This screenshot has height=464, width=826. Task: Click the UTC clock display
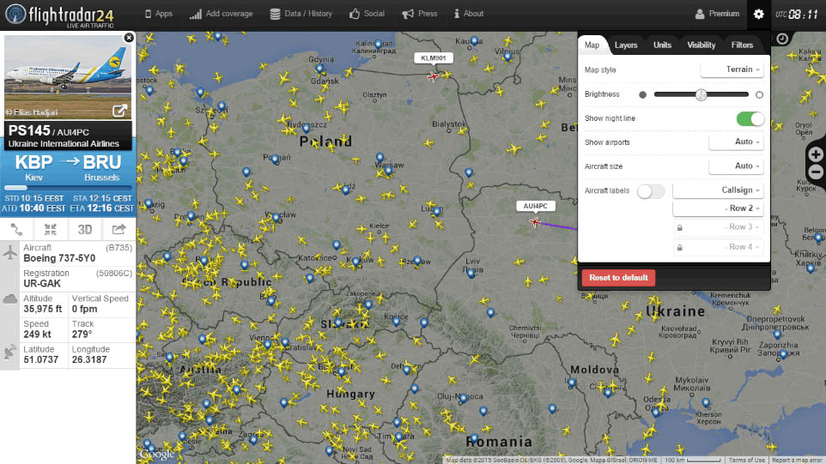point(797,15)
